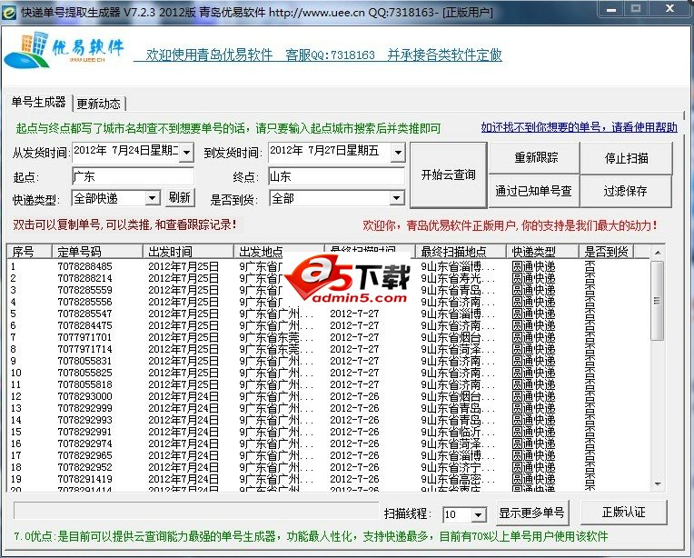Select order number 7078292965
The height and width of the screenshot is (558, 694).
85,455
